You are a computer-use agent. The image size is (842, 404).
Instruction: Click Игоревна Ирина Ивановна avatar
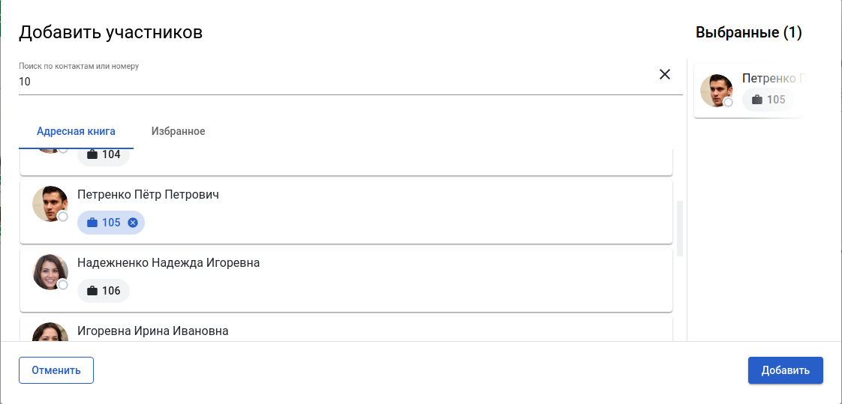point(50,333)
